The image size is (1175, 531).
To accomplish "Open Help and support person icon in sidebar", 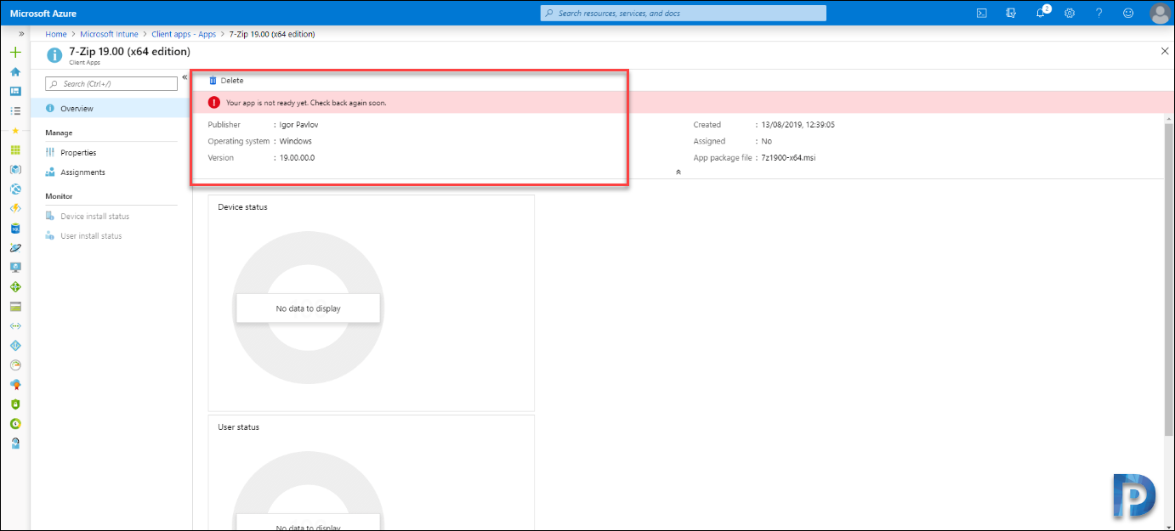I will tap(15, 443).
